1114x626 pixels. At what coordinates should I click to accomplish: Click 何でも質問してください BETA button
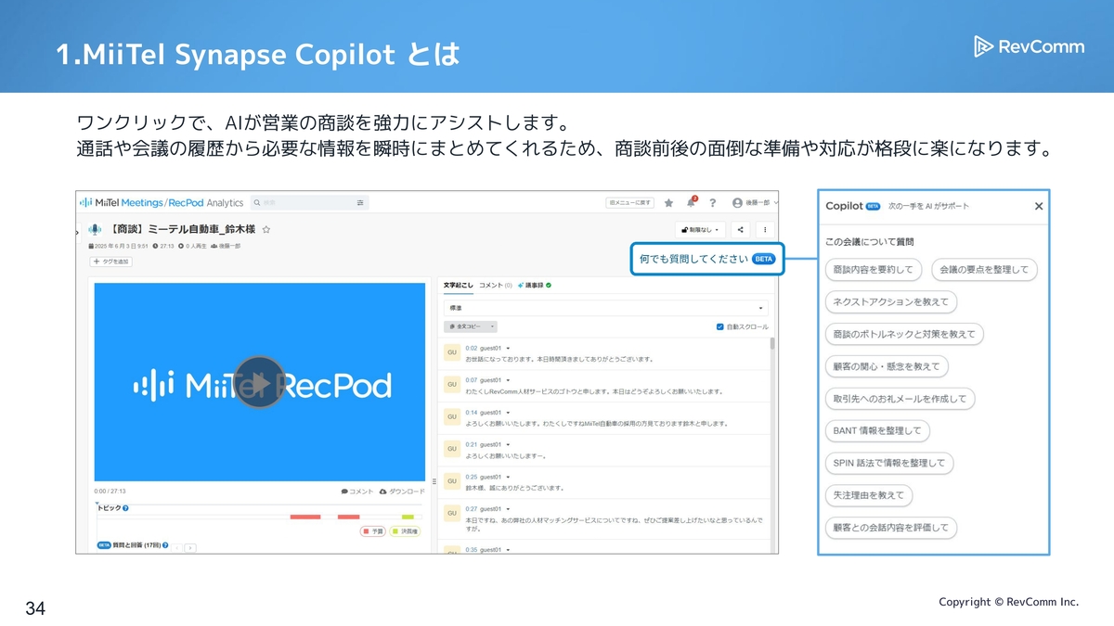tap(707, 259)
